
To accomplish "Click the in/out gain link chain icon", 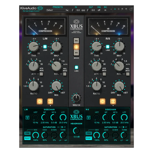I will pyautogui.click(x=83, y=10).
